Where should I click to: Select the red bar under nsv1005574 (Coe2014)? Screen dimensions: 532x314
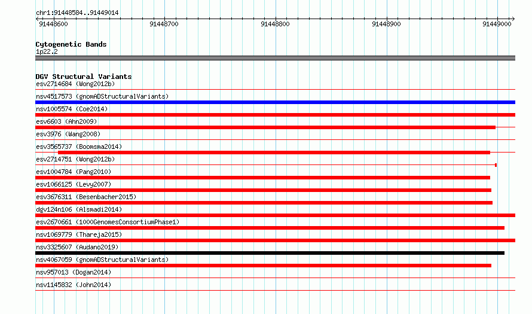pos(275,115)
